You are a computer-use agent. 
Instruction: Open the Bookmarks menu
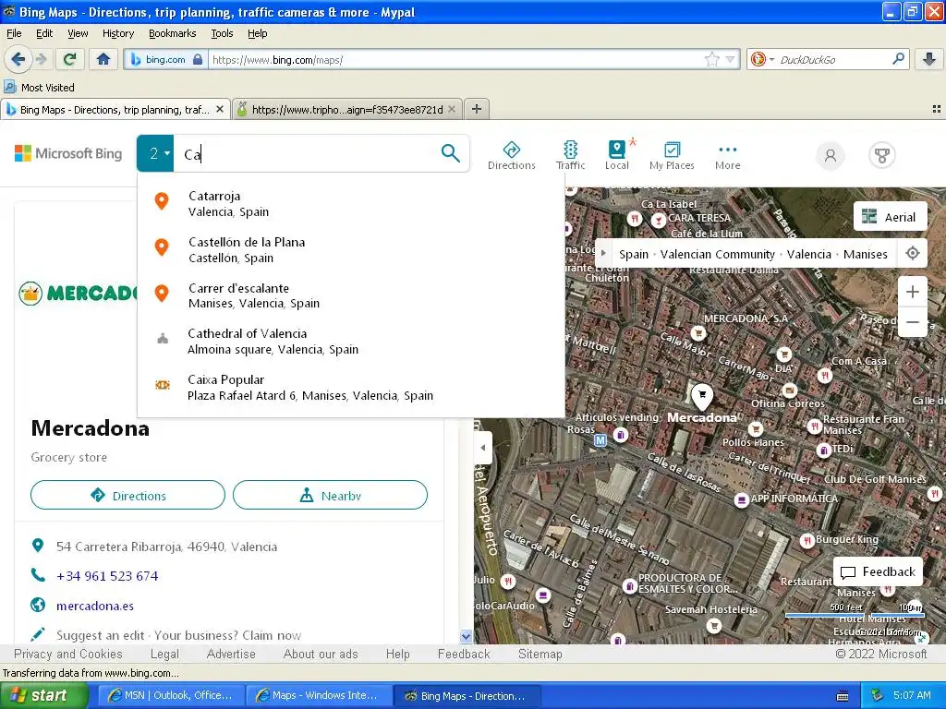click(x=172, y=33)
